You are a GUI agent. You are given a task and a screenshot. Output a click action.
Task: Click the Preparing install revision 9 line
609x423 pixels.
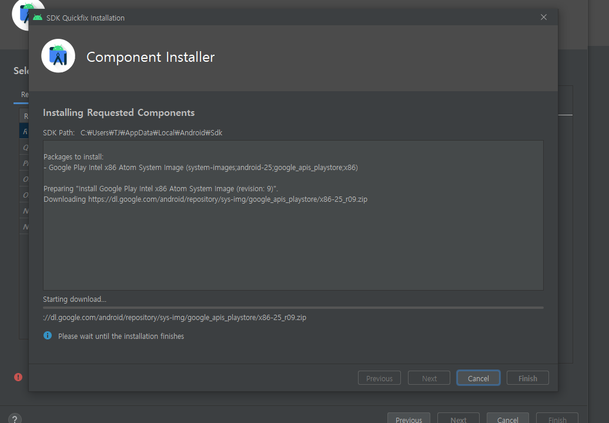(x=161, y=189)
